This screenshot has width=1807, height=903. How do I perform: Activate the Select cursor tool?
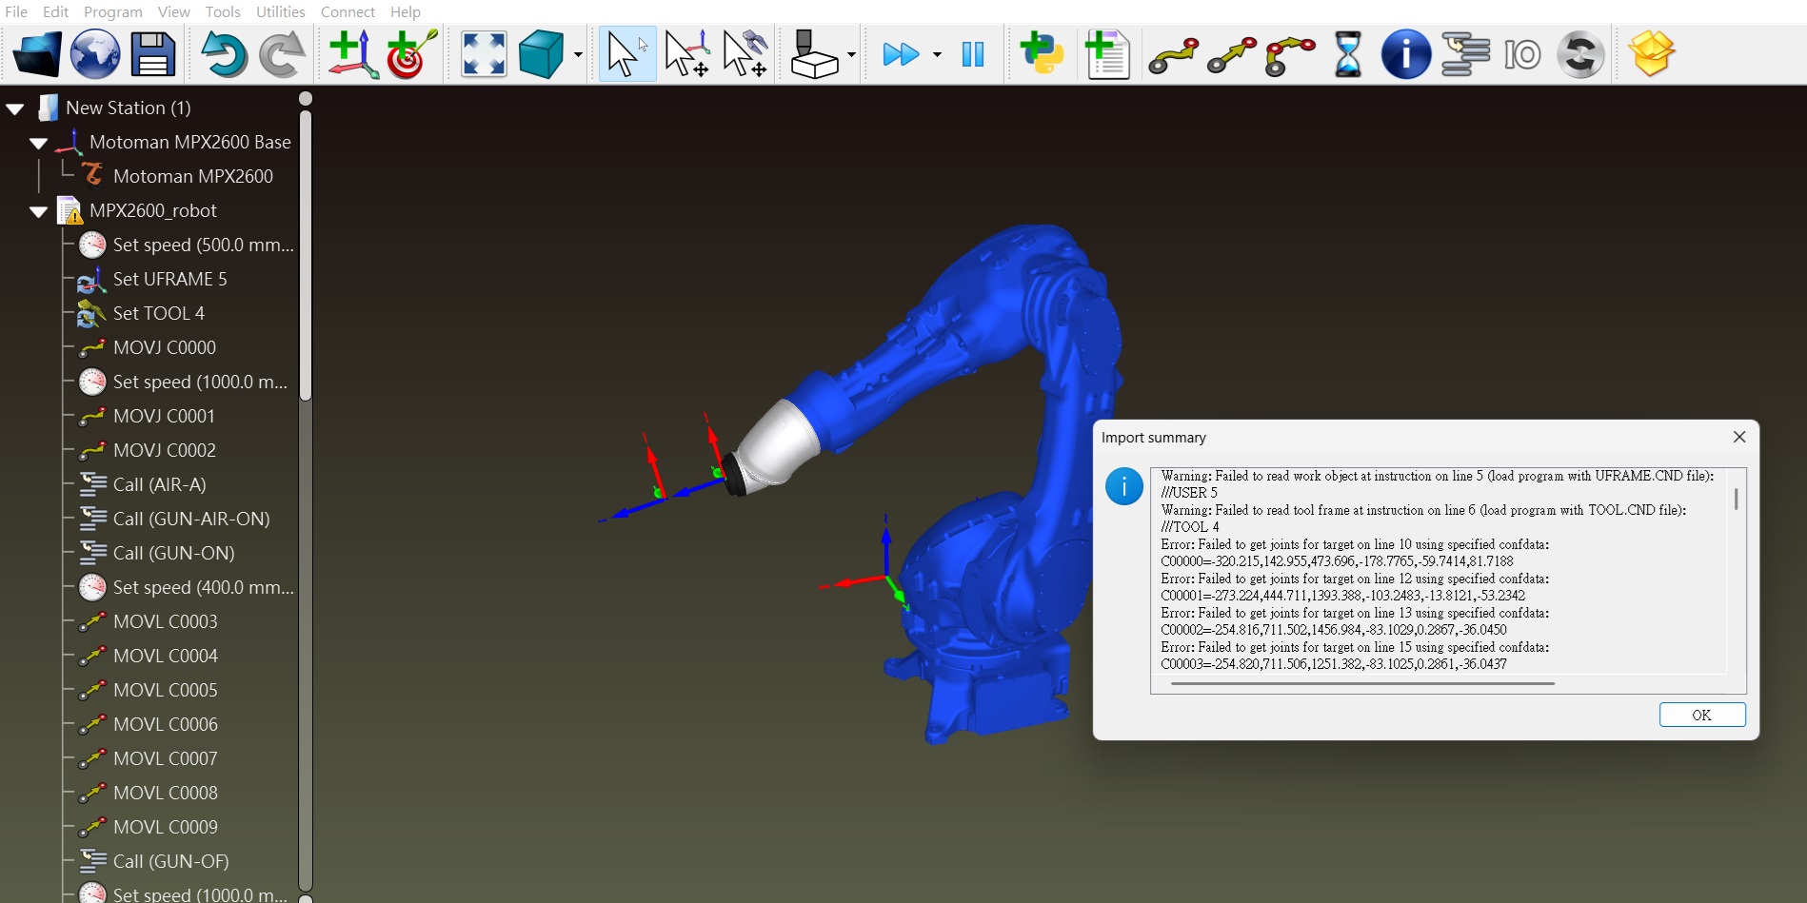point(626,54)
